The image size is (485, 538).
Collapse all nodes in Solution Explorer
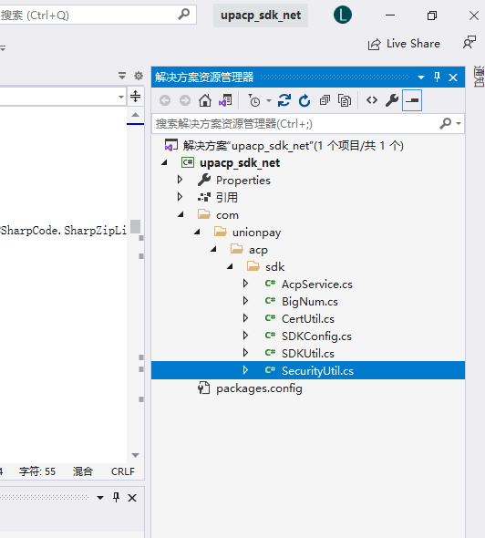tap(325, 100)
